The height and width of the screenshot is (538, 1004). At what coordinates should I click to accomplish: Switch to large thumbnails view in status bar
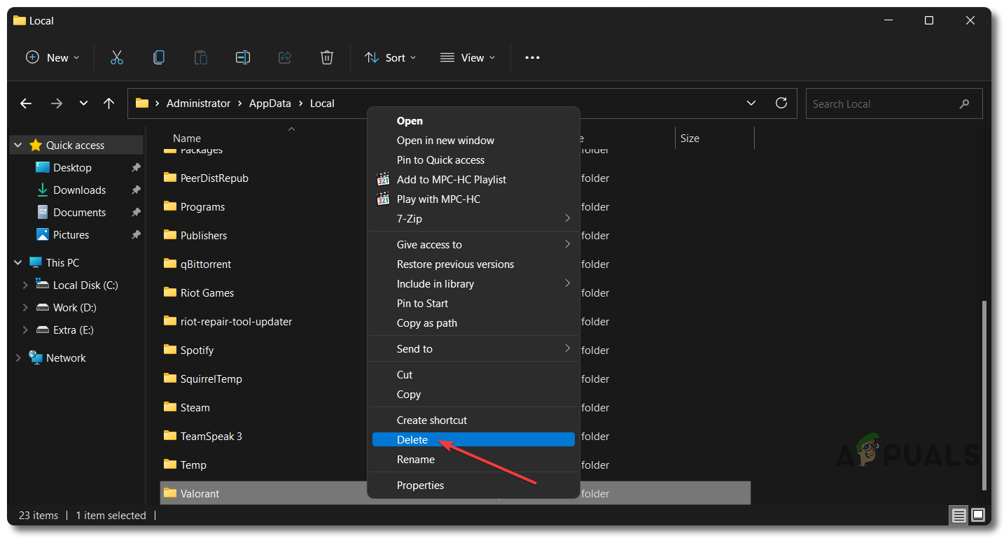tap(977, 516)
